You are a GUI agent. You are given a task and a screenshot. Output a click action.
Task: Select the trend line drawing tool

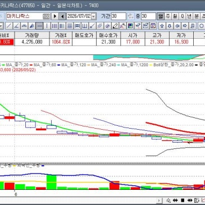pos(9,26)
